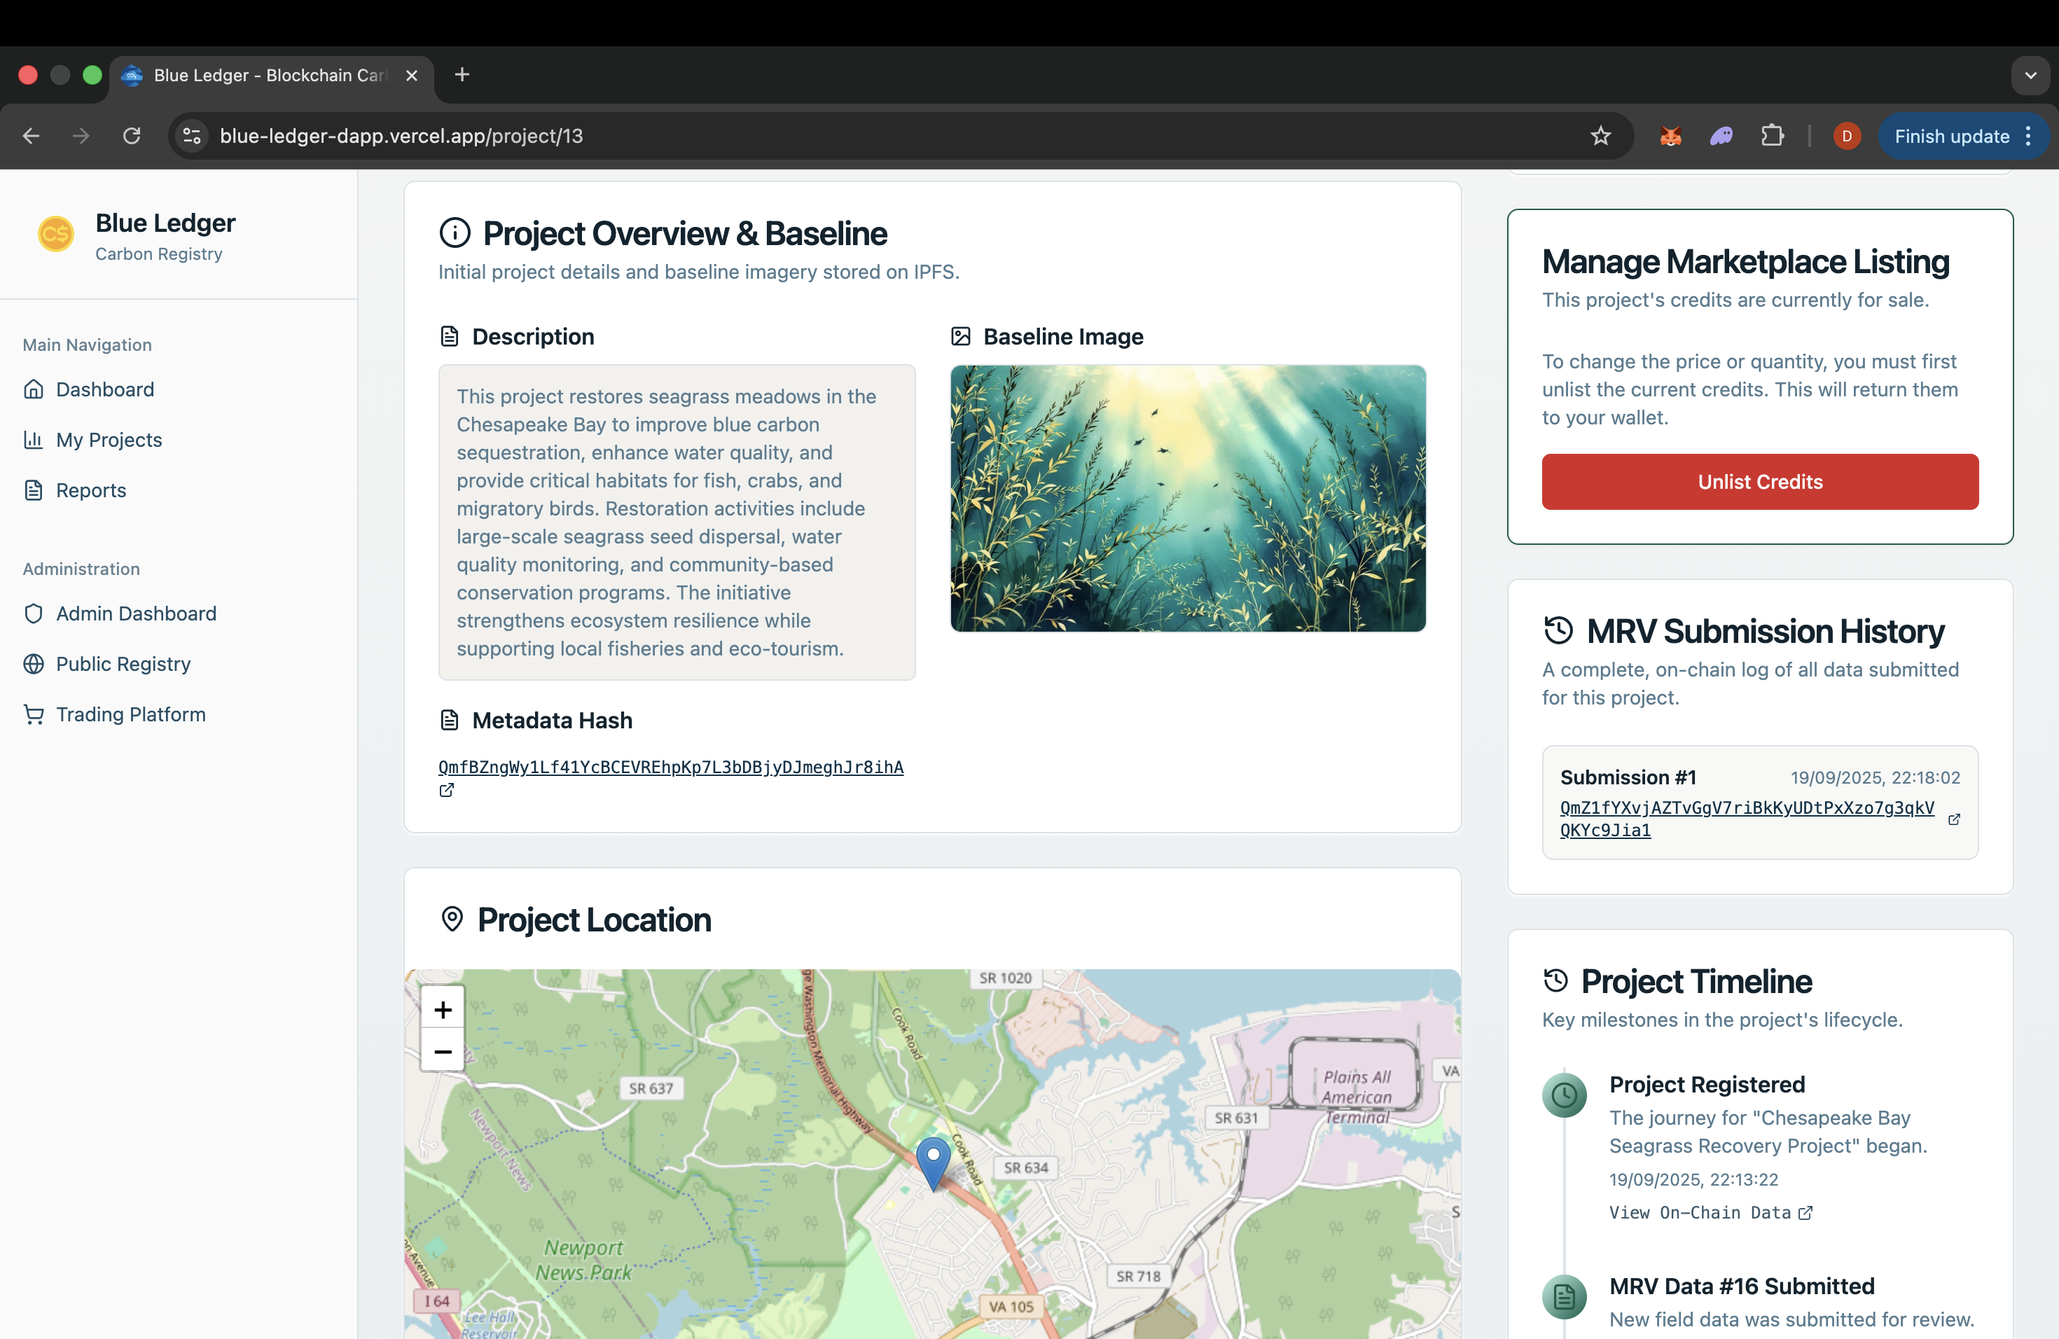Click the baseline seagrass image thumbnail
This screenshot has width=2059, height=1339.
coord(1187,498)
